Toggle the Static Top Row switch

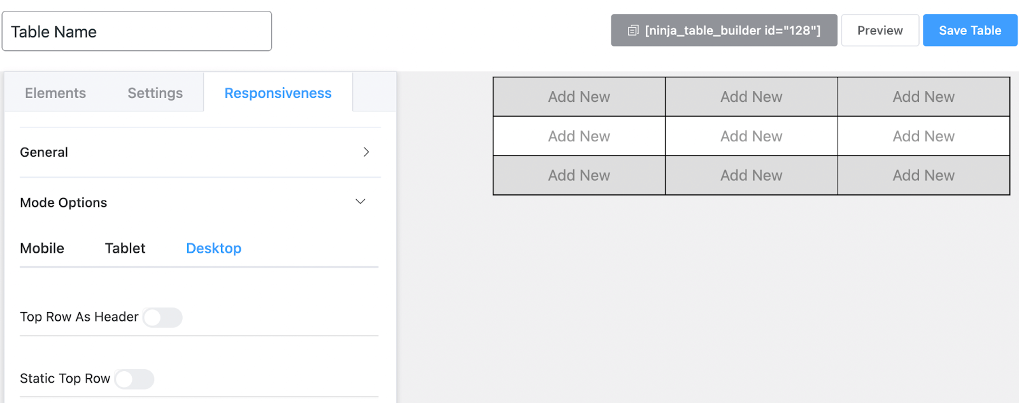[x=134, y=379]
